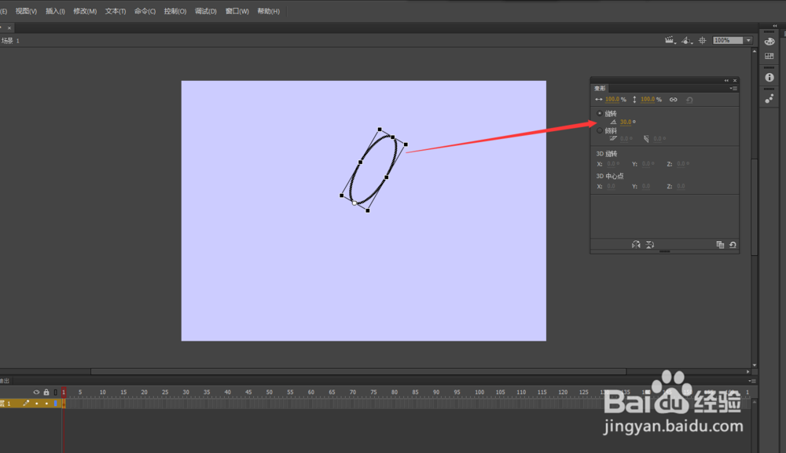Click the scale height 100.0 value
The height and width of the screenshot is (453, 786).
pos(648,100)
